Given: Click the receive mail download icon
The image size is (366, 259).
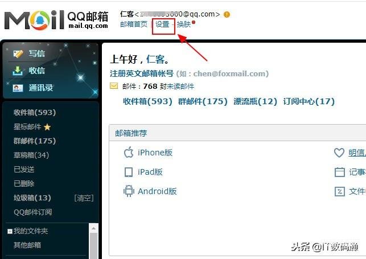Looking at the screenshot, I should [x=17, y=71].
